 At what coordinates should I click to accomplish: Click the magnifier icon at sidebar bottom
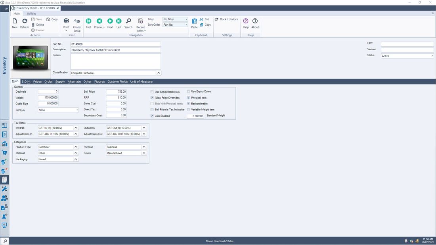pos(5,241)
